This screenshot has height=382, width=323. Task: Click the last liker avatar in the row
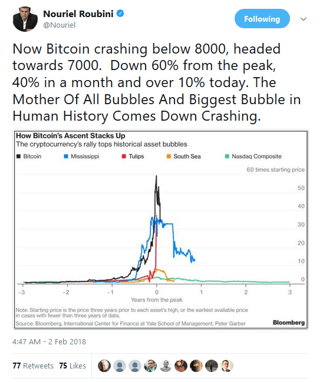[x=227, y=366]
